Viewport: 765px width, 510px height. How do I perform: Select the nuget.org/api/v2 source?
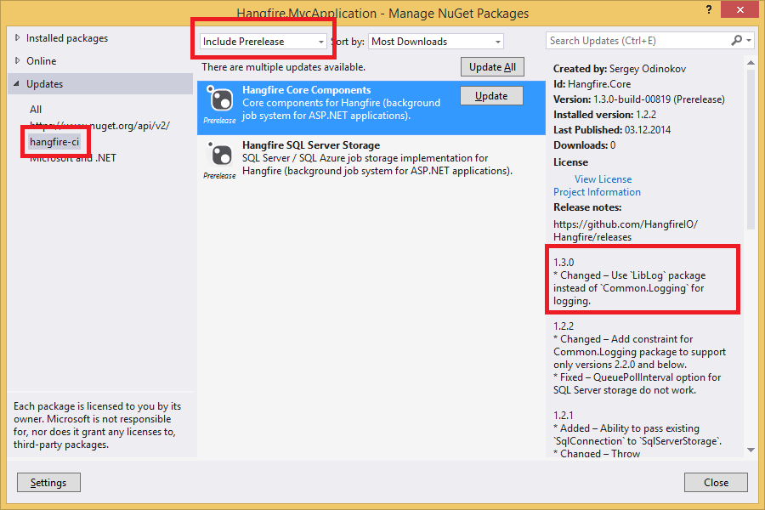click(x=100, y=126)
